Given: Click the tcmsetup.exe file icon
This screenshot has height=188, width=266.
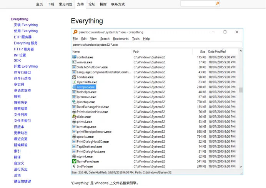Looking at the screenshot, I should [x=74, y=126].
